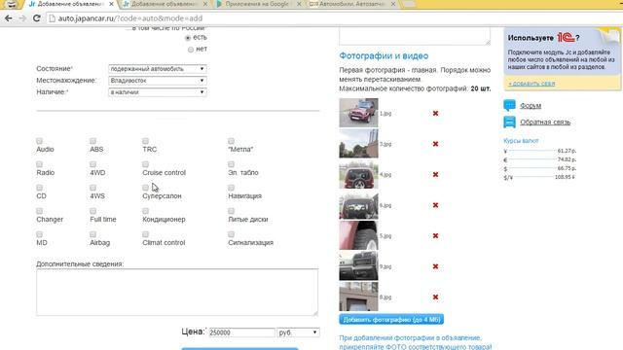Remove photo 9.jpg with its red X
The height and width of the screenshot is (350, 623).
click(435, 266)
